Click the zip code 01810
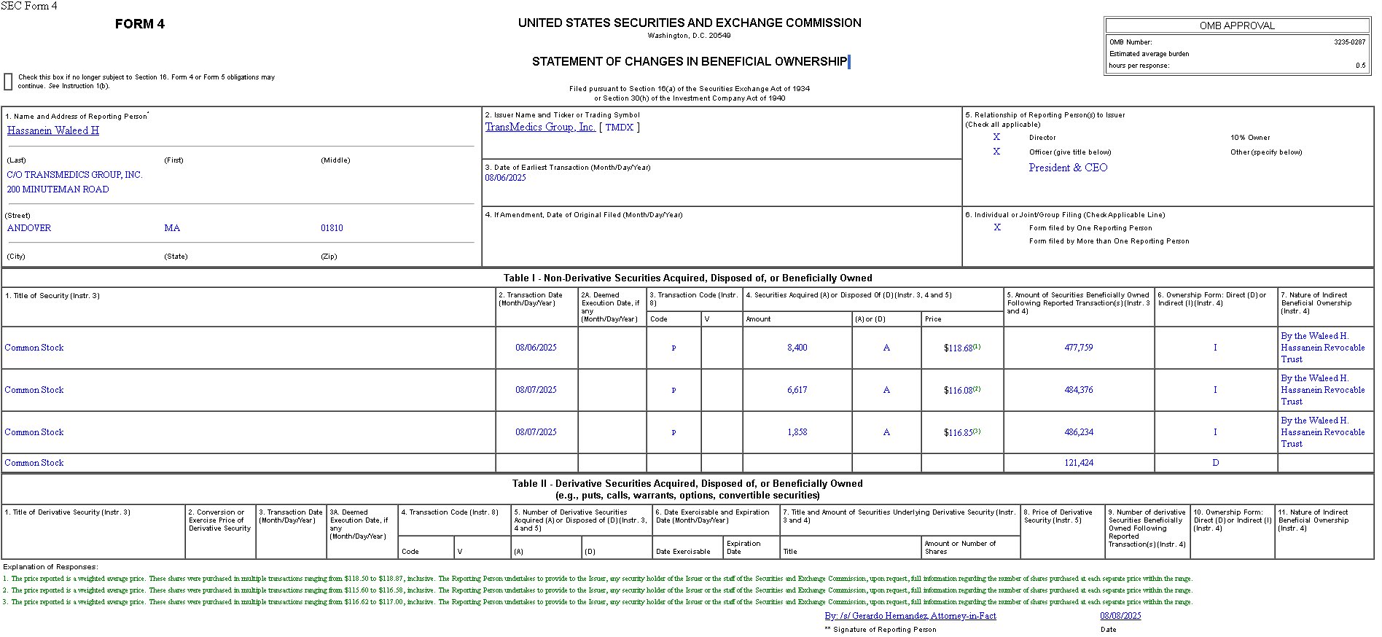The image size is (1382, 637). click(x=332, y=228)
